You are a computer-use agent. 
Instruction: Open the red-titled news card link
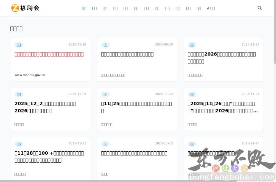pos(49,54)
